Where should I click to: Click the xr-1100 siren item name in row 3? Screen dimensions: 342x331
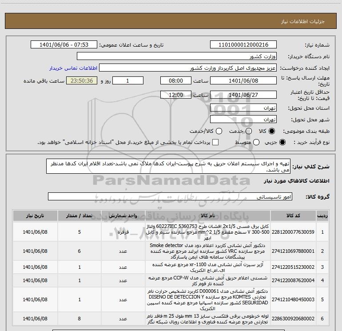pos(207,267)
